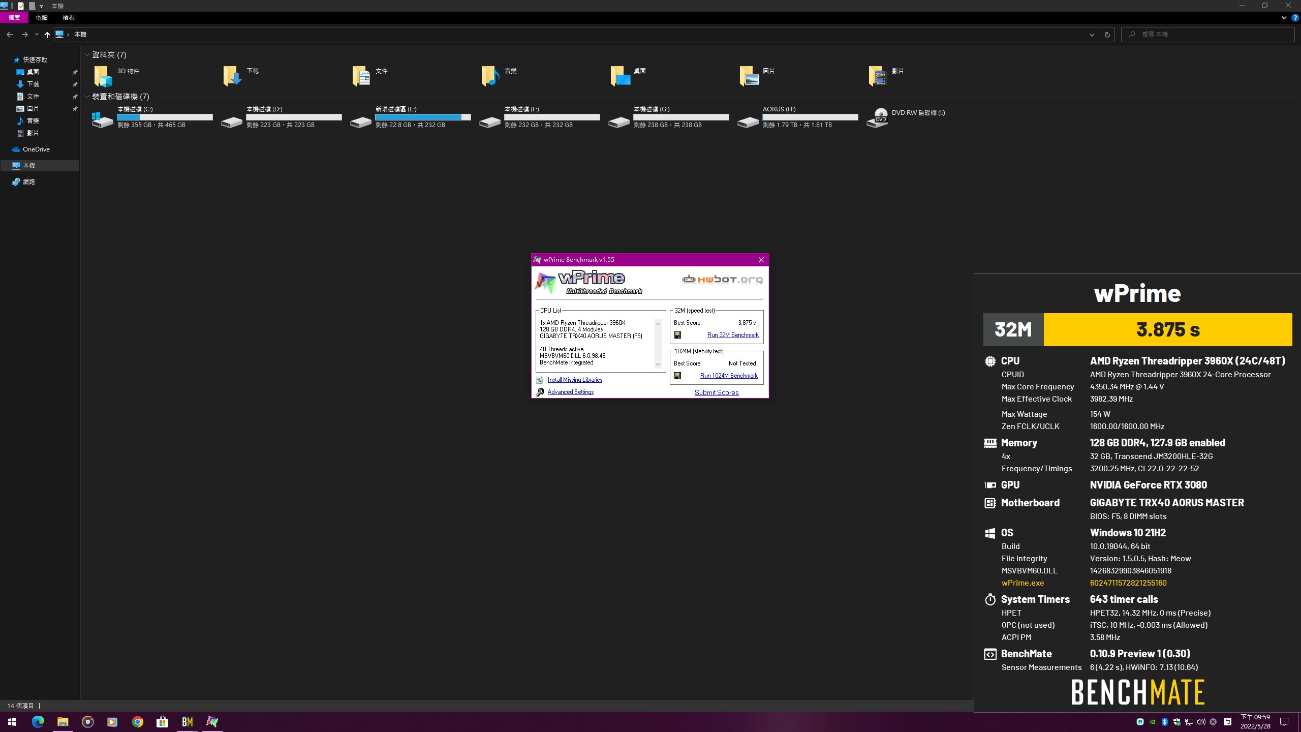The height and width of the screenshot is (732, 1301).
Task: Select the 本機磁碟 (C:) drive
Action: 152,117
